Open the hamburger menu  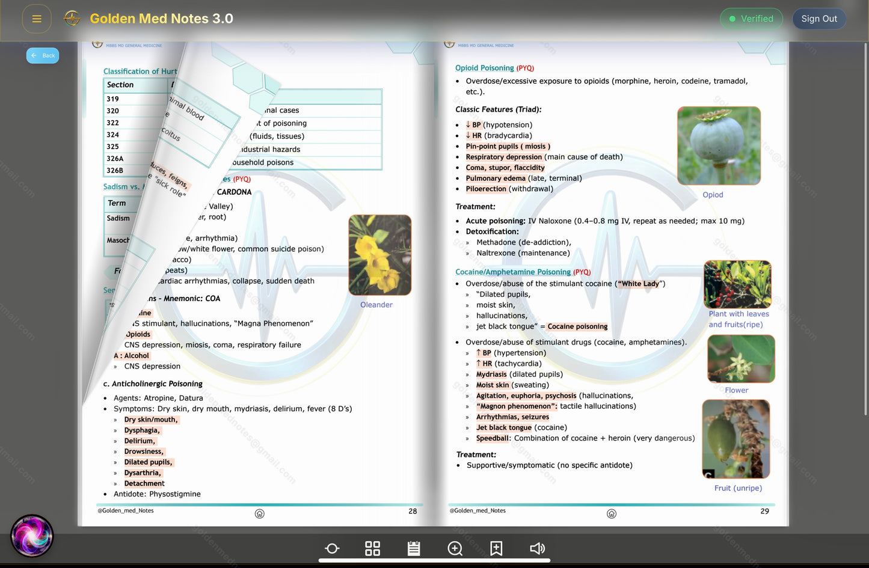click(36, 19)
